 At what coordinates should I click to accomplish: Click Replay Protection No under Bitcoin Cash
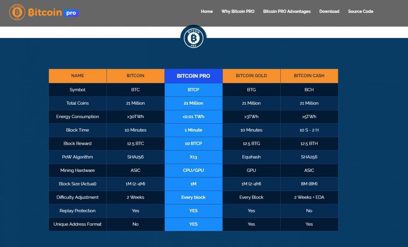(x=309, y=211)
